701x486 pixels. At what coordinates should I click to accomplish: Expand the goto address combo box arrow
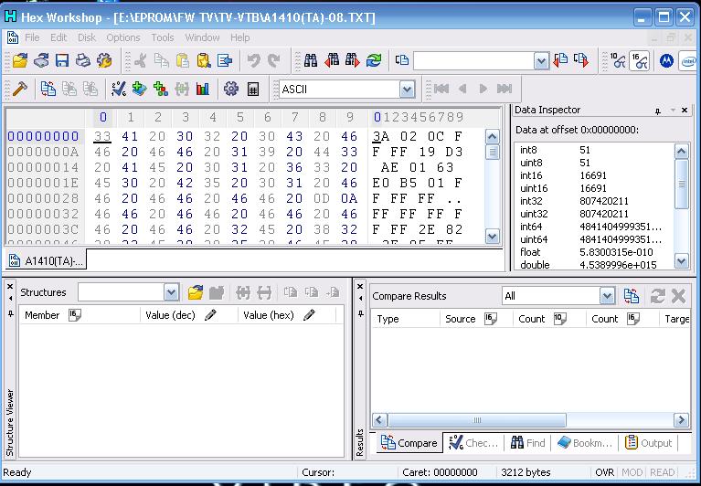541,61
